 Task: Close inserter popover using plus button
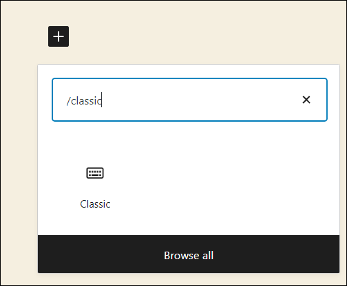pos(59,36)
